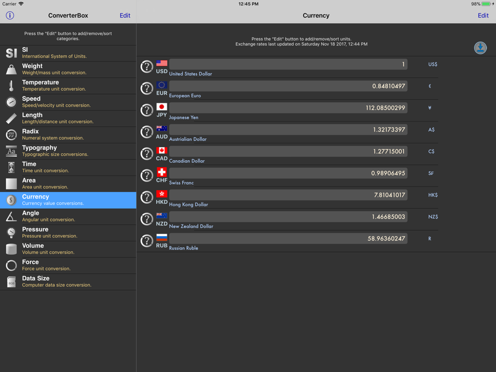Viewport: 496px width, 372px height.
Task: Select the Temperature thermometer icon
Action: click(x=11, y=86)
